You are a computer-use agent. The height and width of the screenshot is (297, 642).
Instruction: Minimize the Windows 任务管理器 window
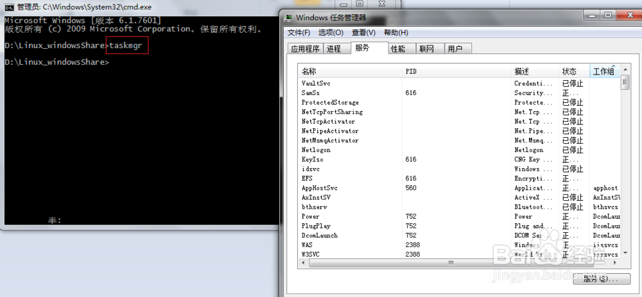[593, 15]
